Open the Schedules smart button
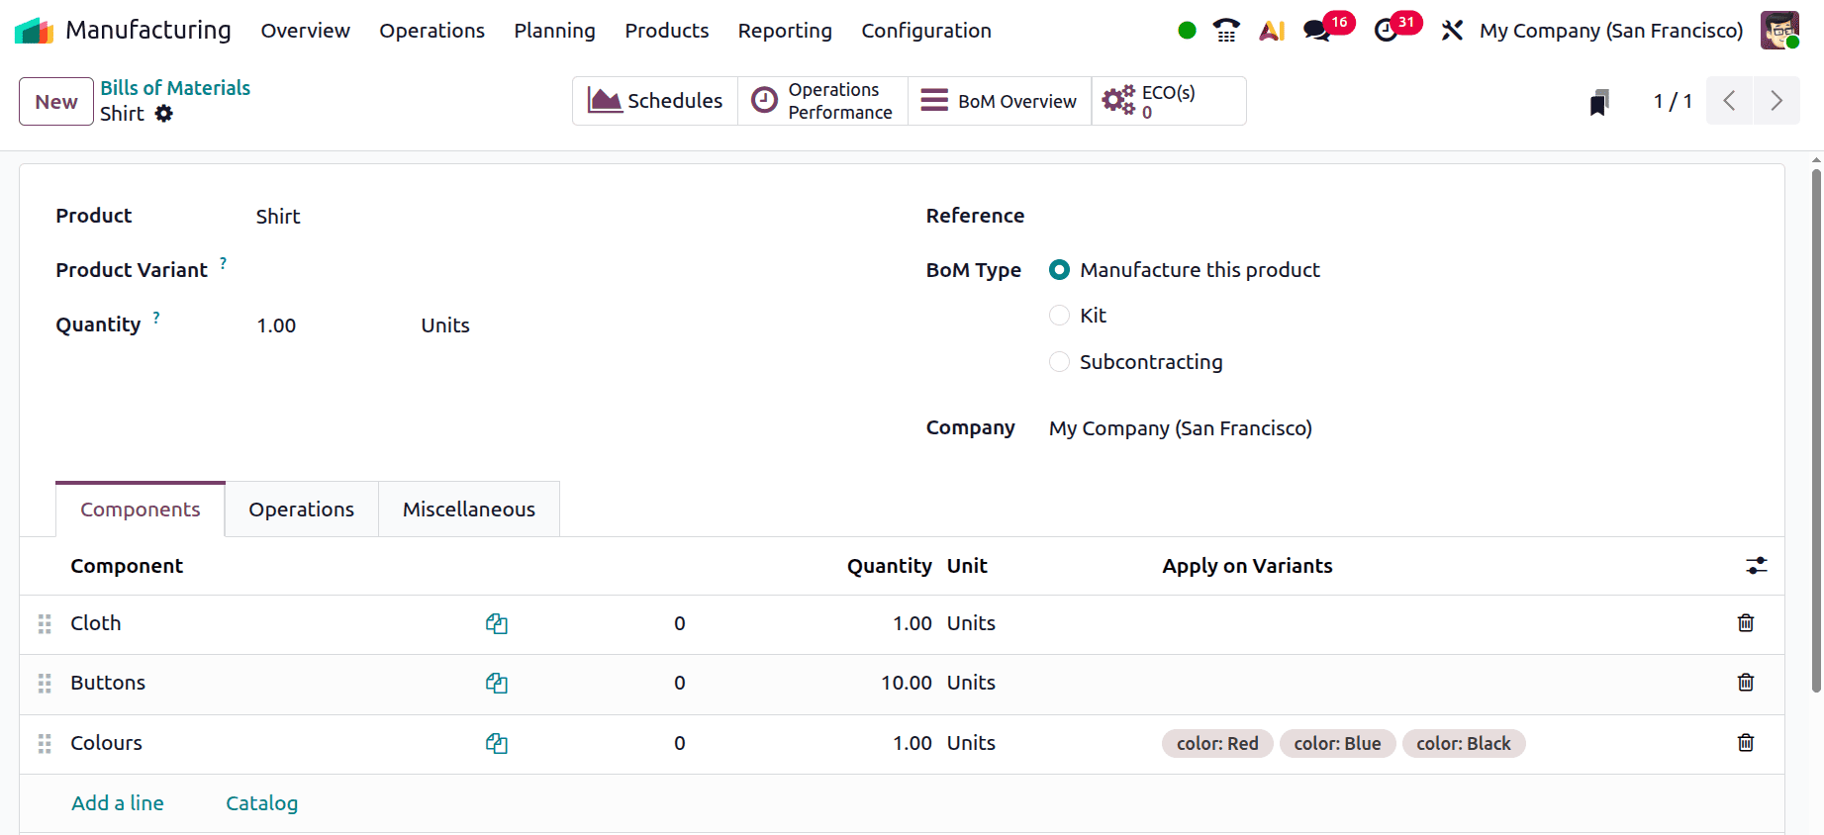Viewport: 1824px width, 835px height. click(x=655, y=101)
